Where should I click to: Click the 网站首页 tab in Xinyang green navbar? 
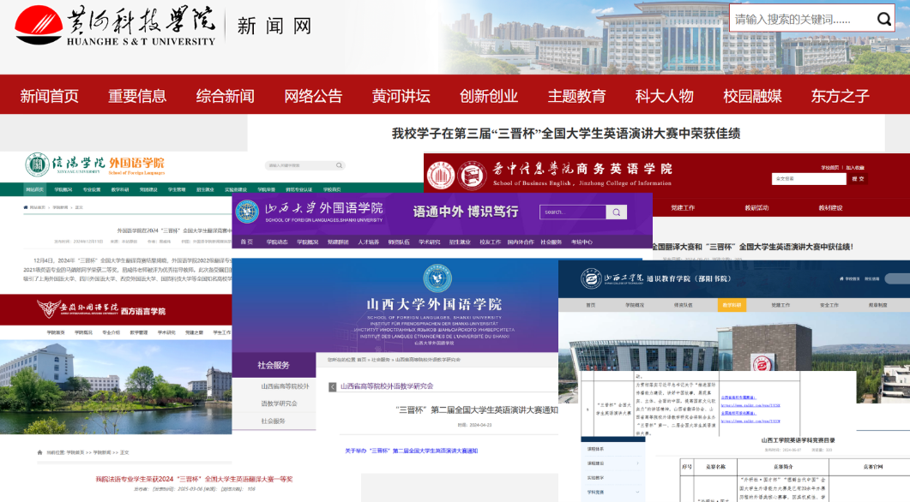click(34, 189)
